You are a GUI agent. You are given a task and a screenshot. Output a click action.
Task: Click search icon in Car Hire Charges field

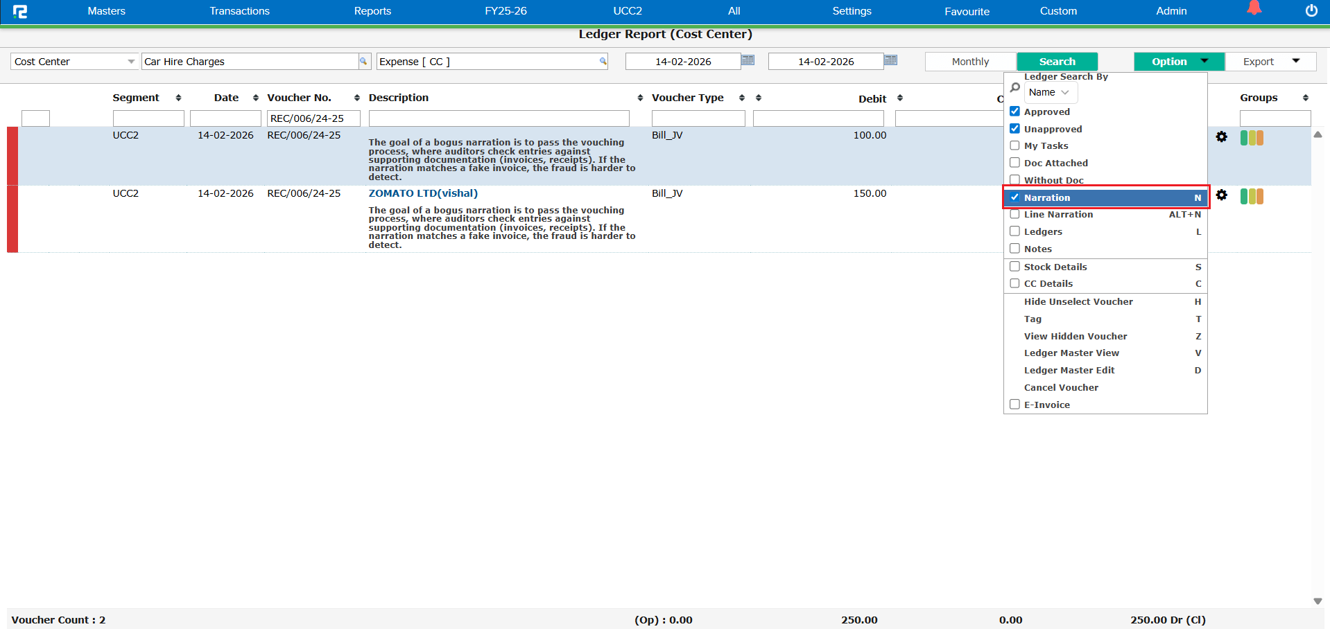pyautogui.click(x=363, y=61)
